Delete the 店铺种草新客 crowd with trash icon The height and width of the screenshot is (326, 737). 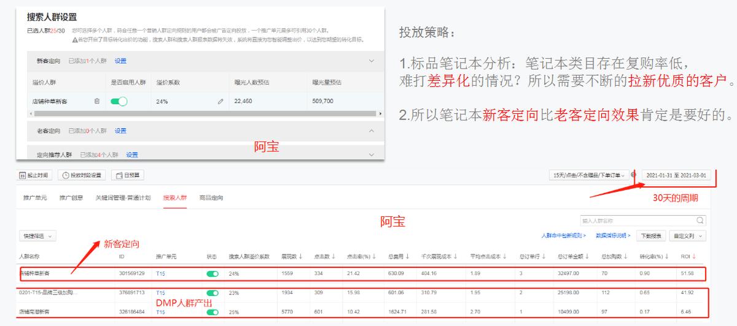pyautogui.click(x=97, y=101)
